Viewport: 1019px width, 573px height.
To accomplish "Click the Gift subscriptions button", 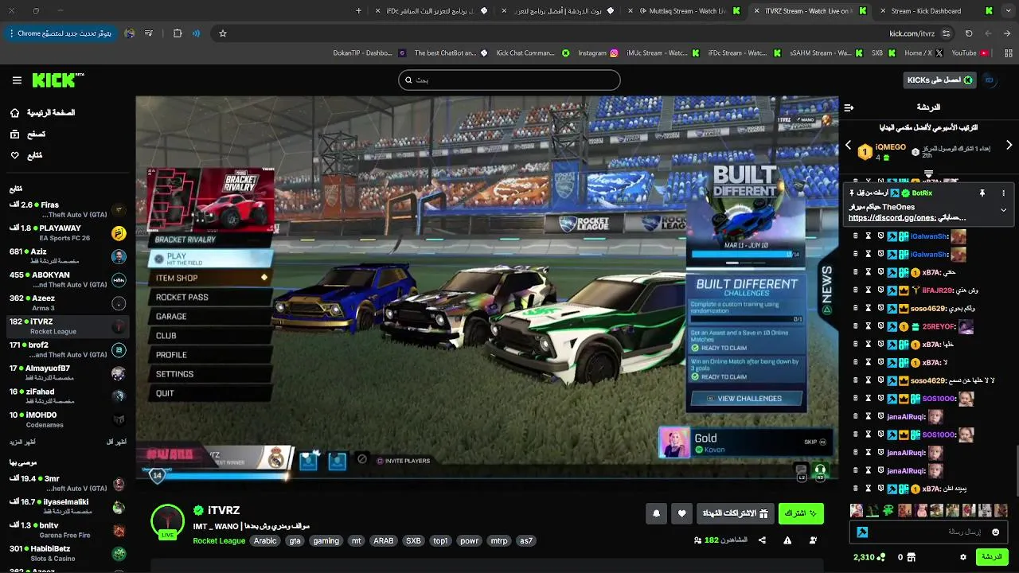I will [736, 514].
